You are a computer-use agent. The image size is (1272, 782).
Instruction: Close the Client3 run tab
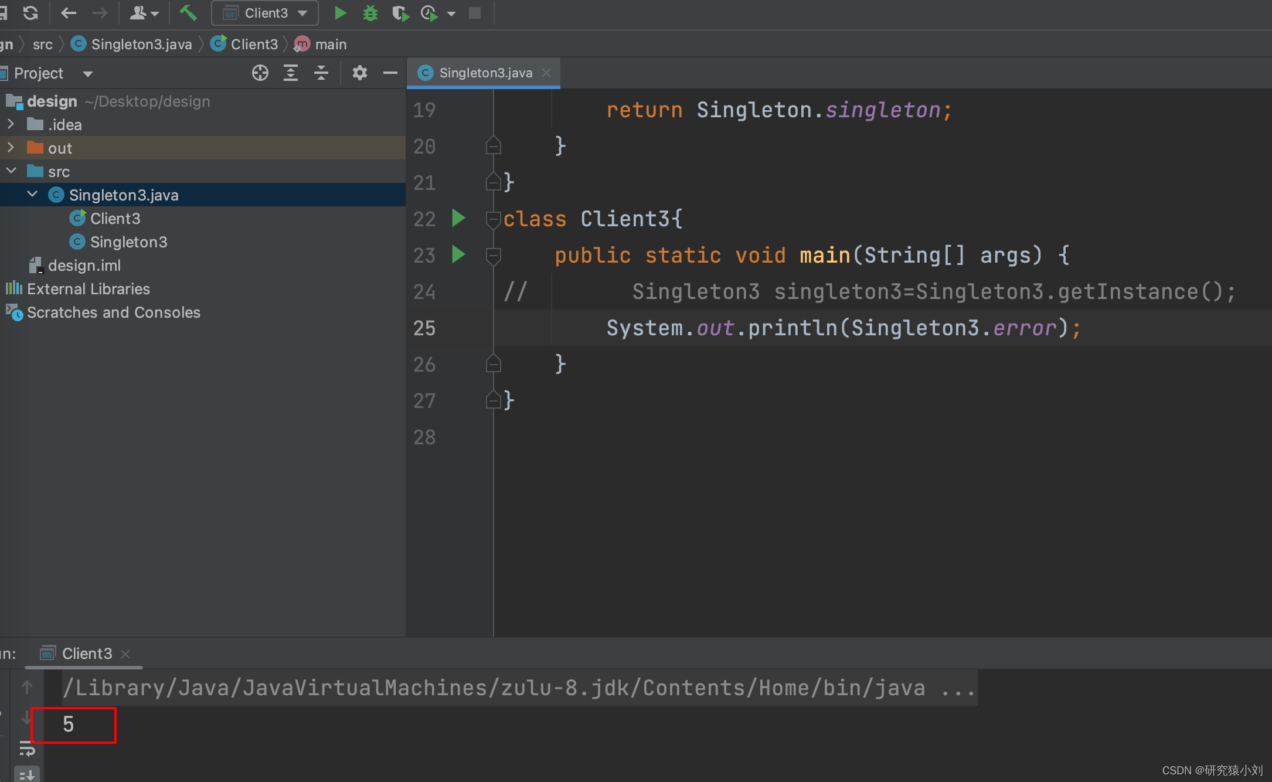(x=125, y=654)
